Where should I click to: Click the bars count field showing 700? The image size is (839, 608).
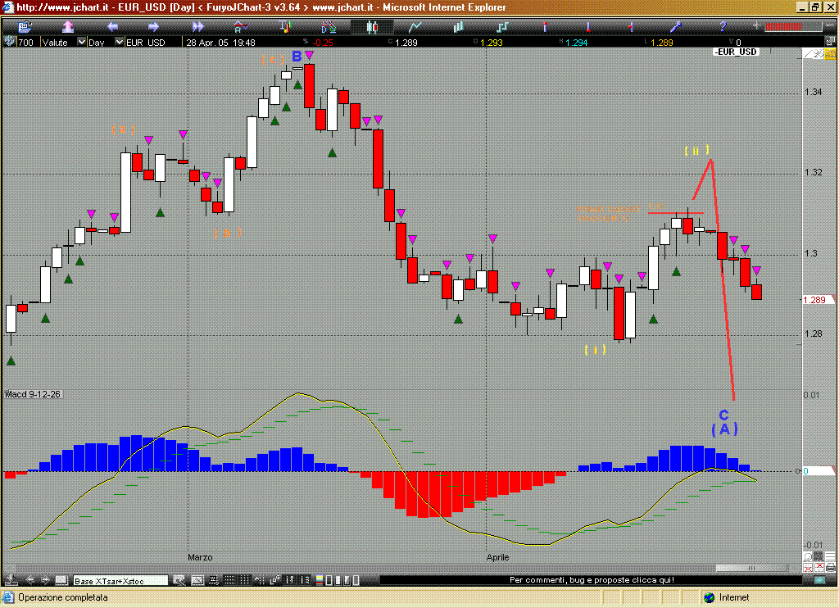25,42
